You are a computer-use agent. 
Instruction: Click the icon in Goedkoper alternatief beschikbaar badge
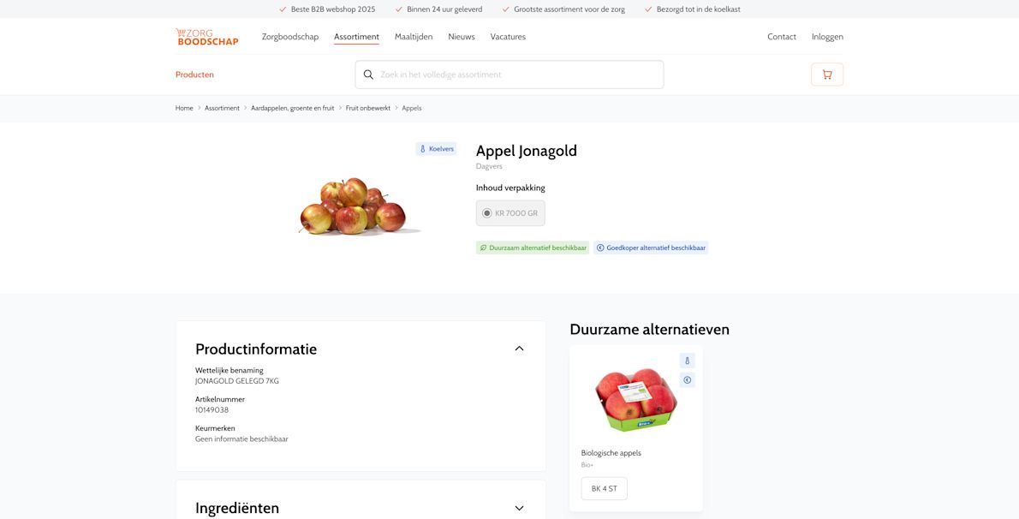tap(600, 247)
